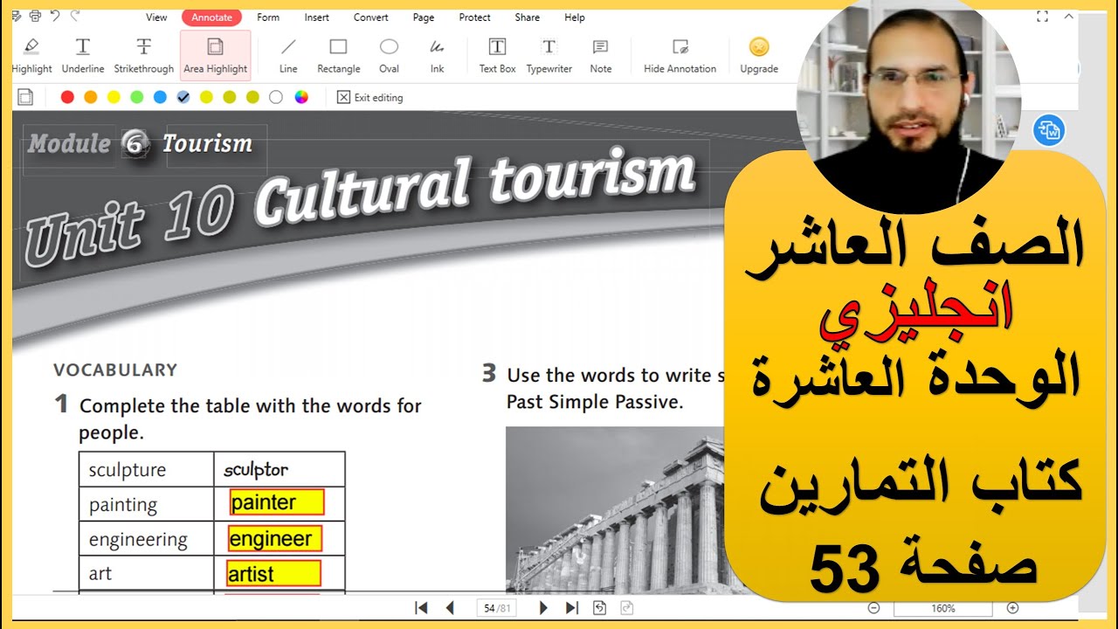Screen dimensions: 1118x629
Task: Open the View menu tab
Action: tap(156, 17)
